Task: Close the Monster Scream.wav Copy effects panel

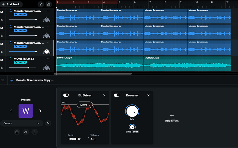Action: tap(3, 80)
